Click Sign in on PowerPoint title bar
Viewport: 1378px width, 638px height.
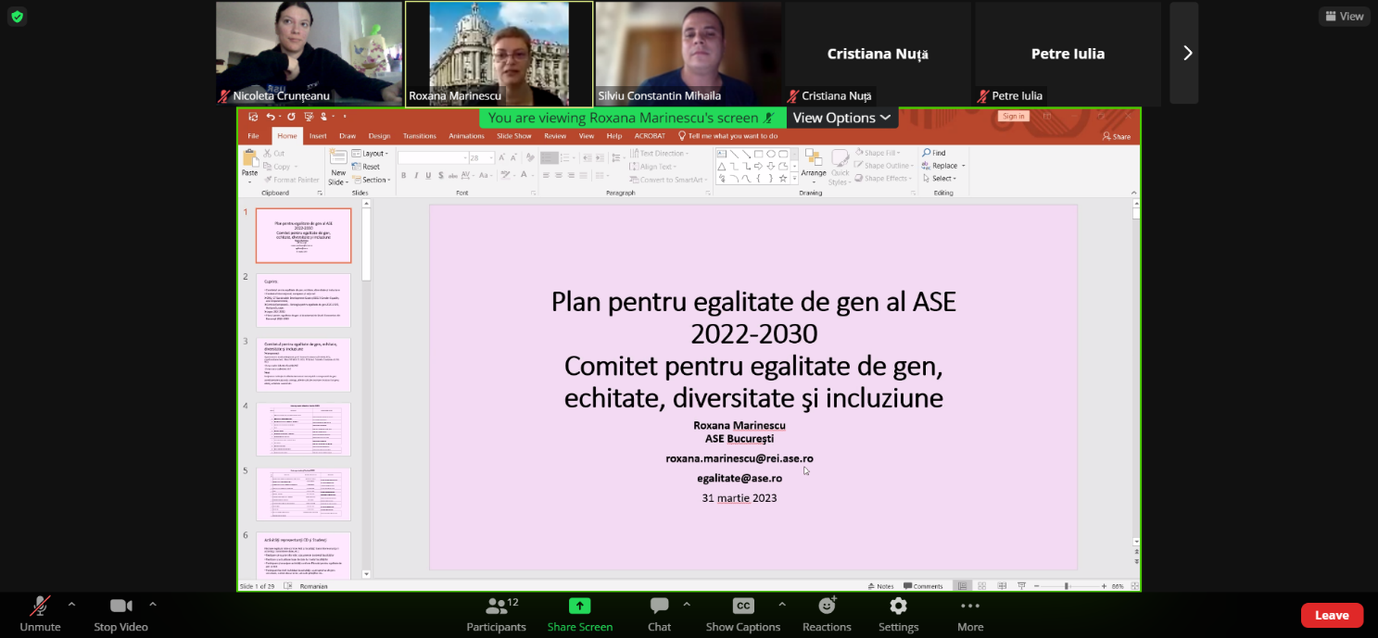[1014, 116]
